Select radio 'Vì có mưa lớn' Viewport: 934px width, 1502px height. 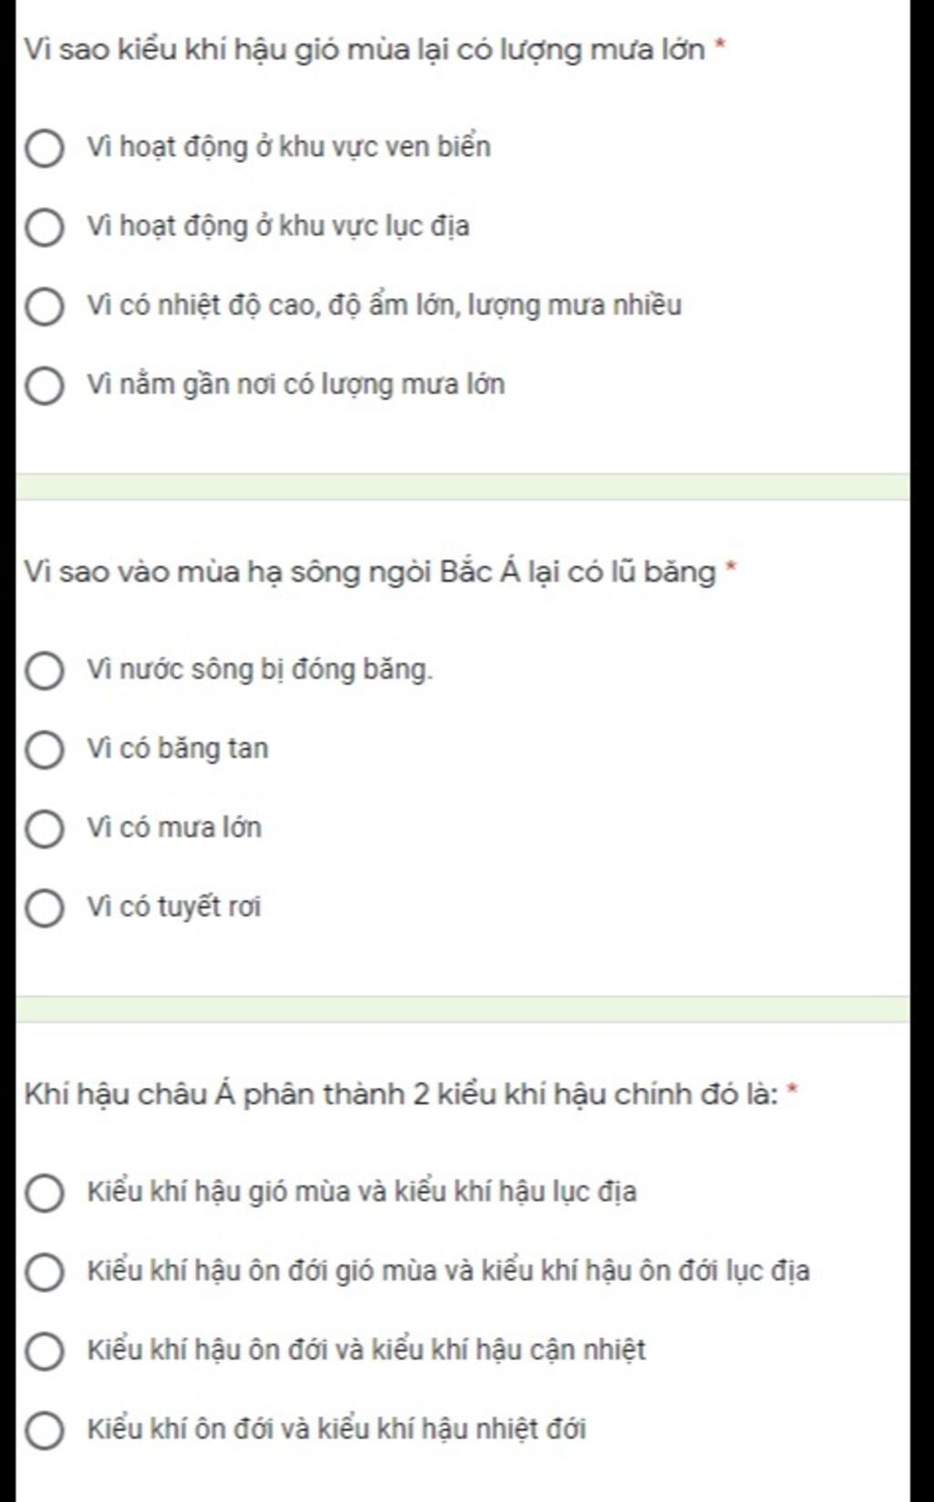pos(44,829)
